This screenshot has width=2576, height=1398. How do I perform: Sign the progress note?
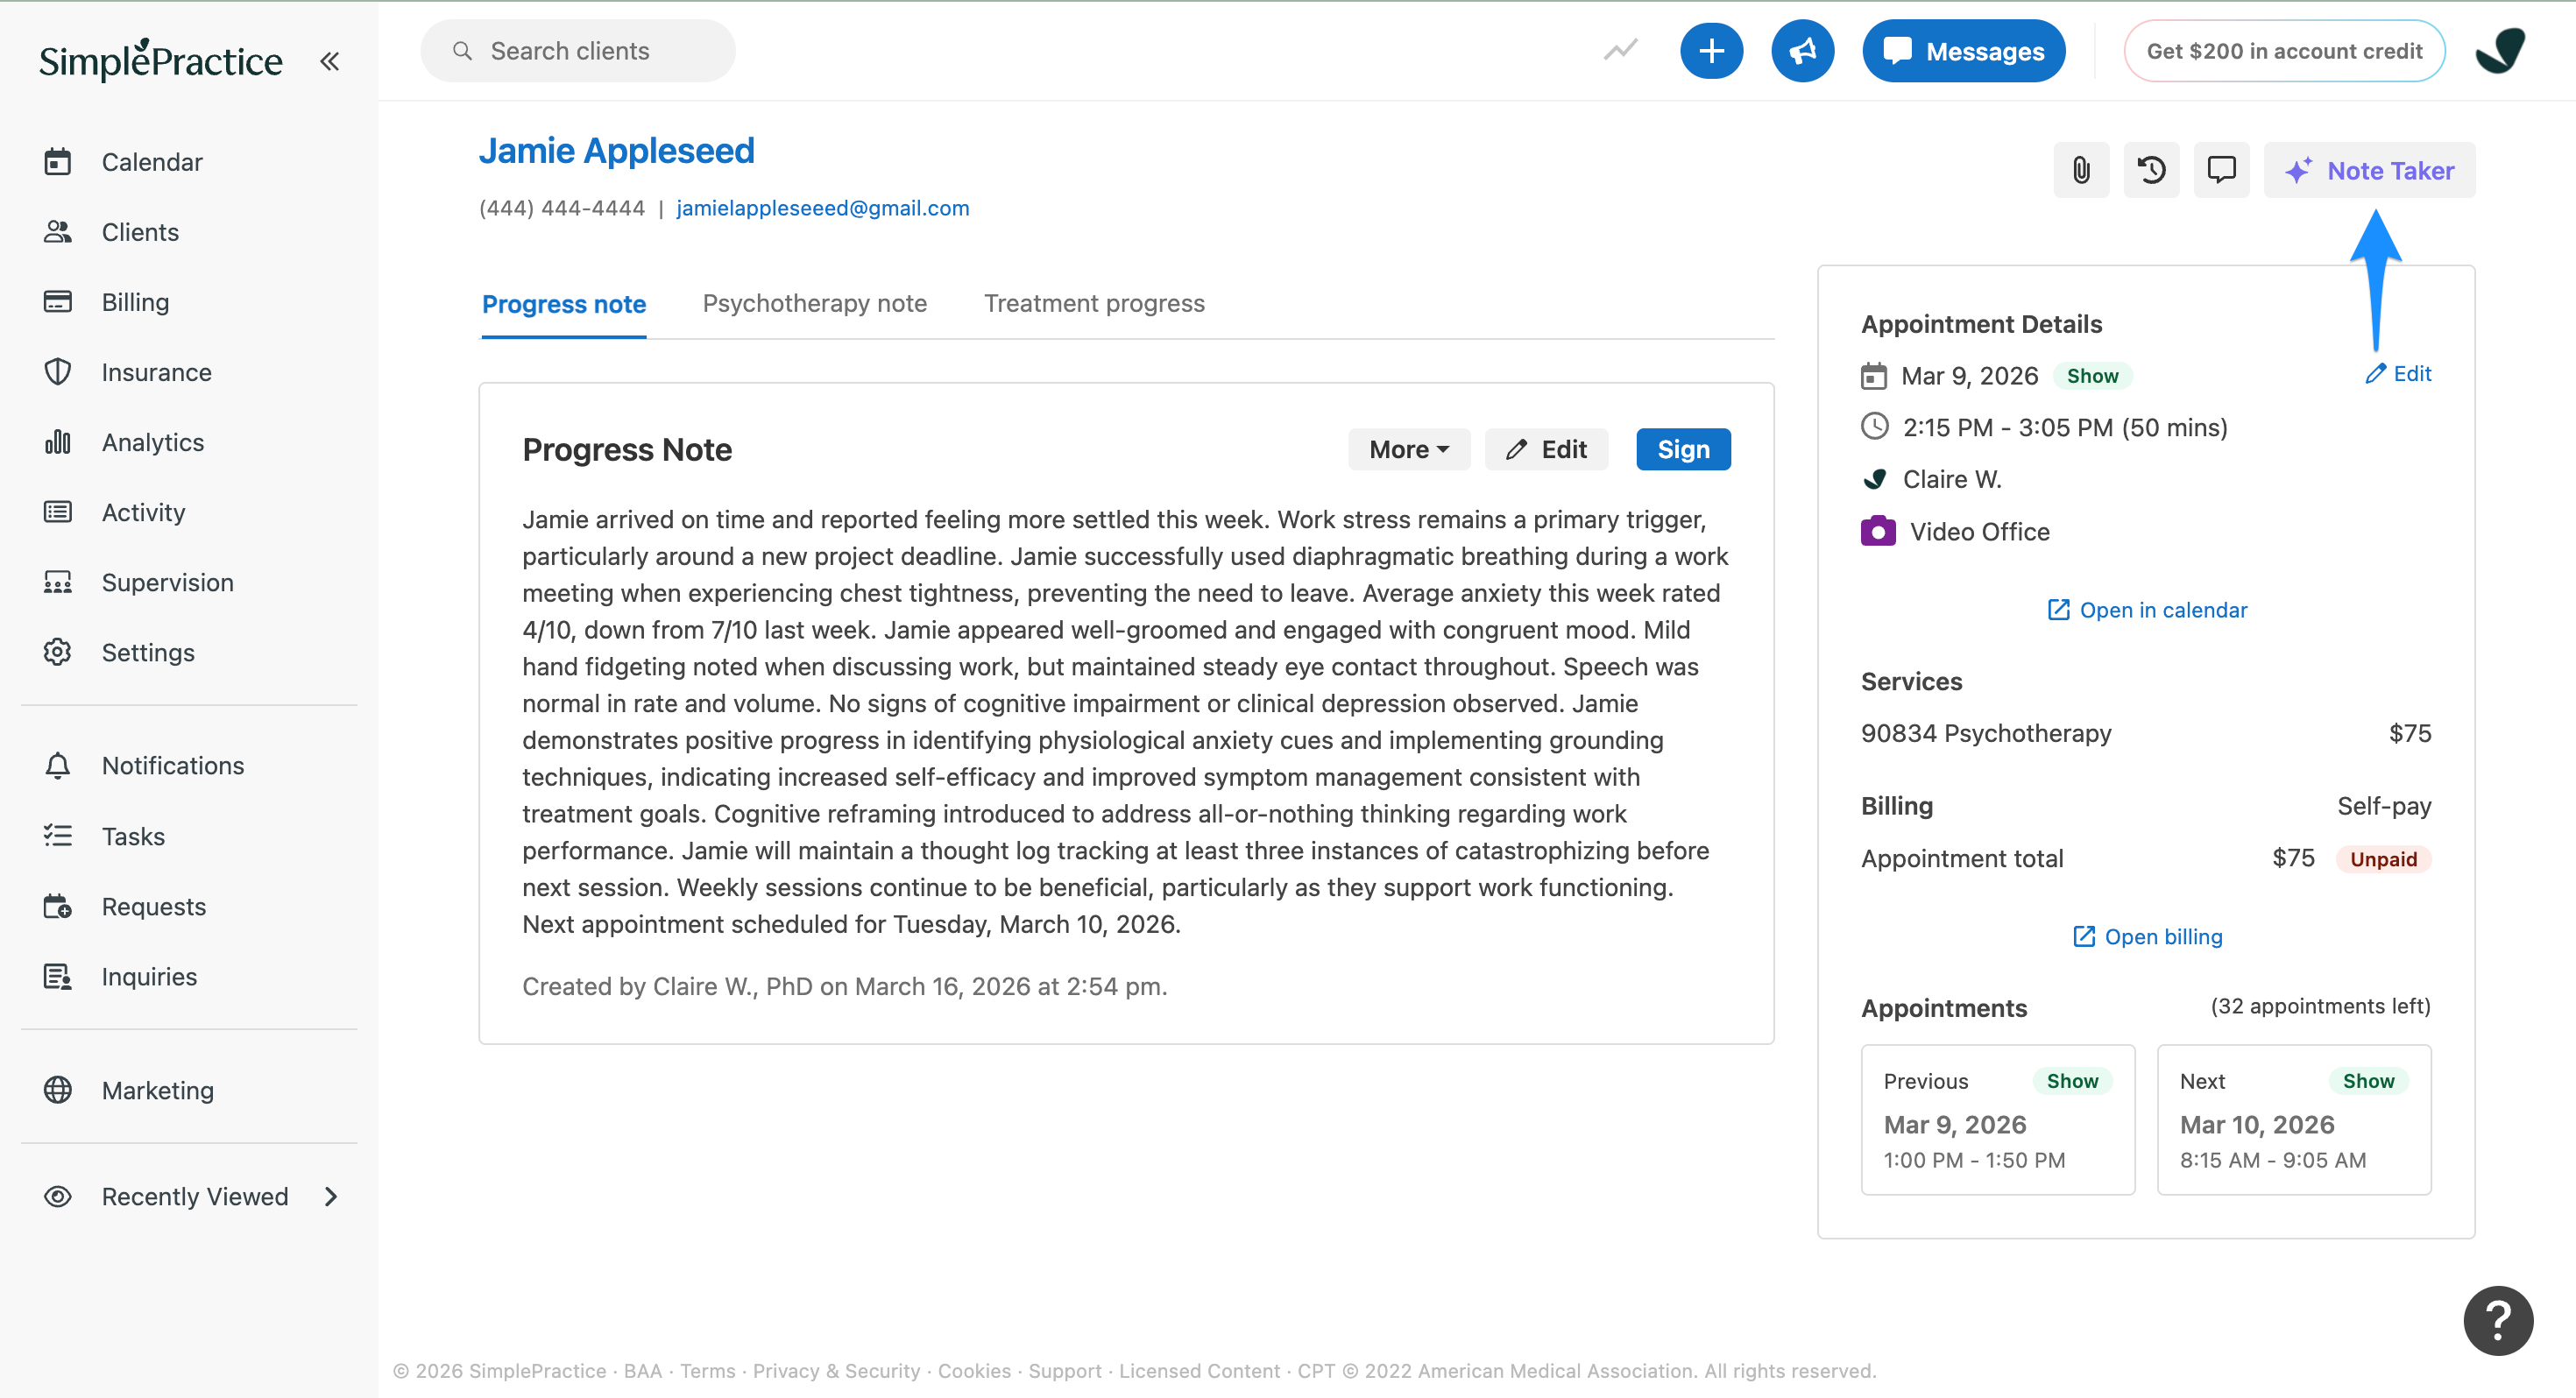(1683, 450)
